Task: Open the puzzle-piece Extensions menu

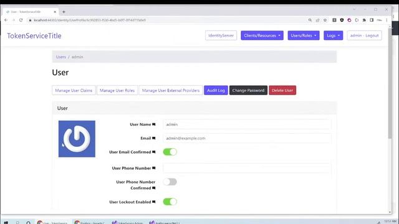Action: [x=364, y=20]
